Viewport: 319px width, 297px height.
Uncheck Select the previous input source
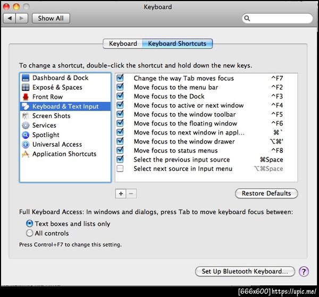120,159
